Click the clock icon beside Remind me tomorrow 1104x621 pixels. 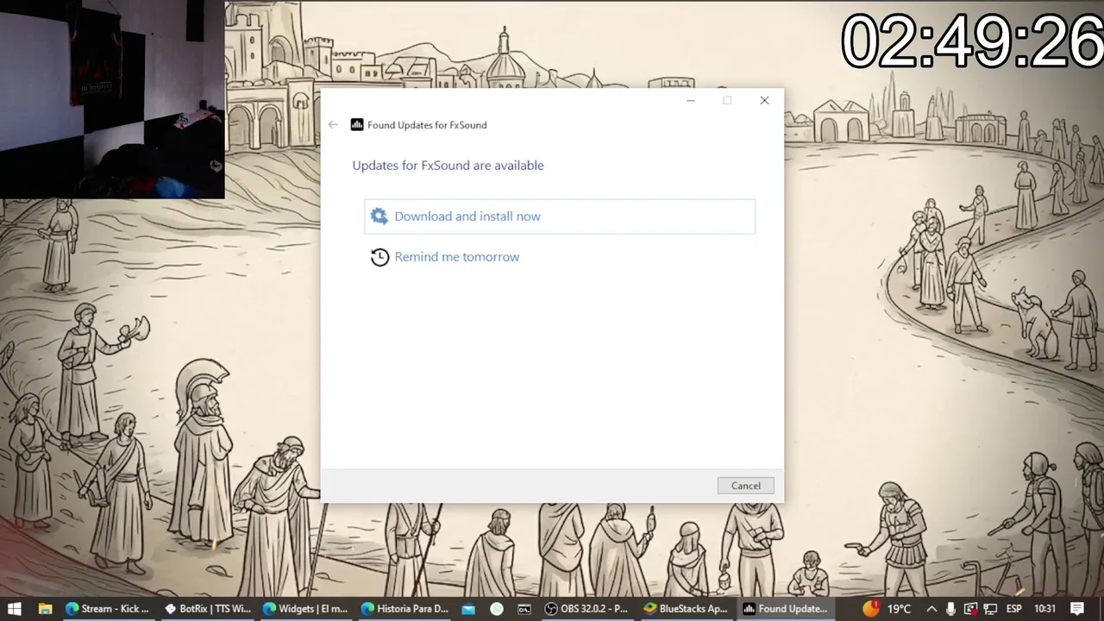tap(379, 257)
